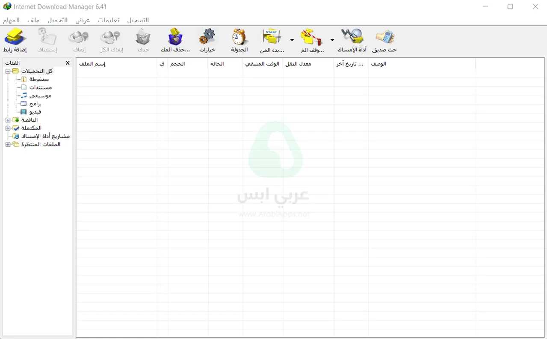Select the Video (فيديو) category
Screen dimensions: 547x339
click(x=35, y=112)
